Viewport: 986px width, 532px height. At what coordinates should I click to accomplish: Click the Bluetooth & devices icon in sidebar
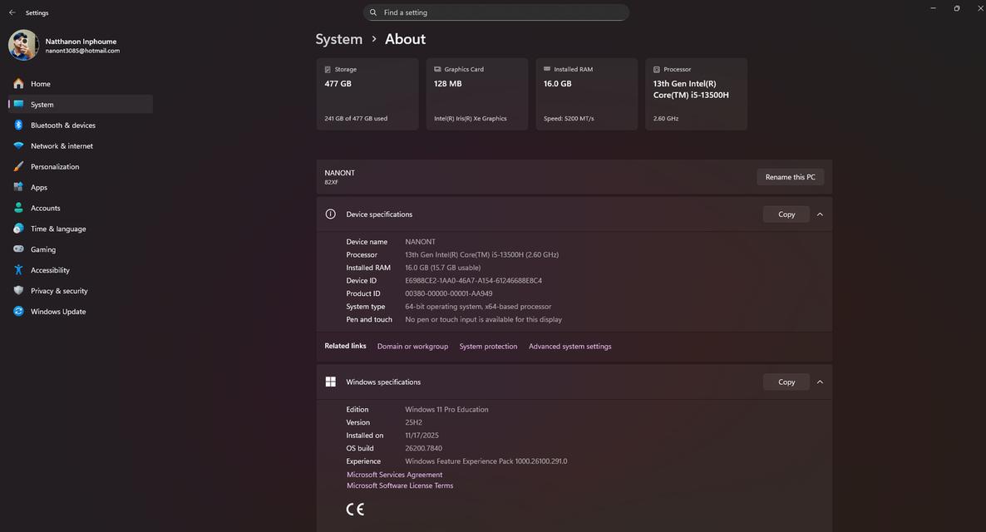(x=18, y=125)
